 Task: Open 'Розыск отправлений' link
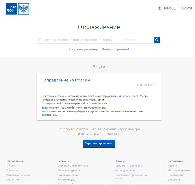coord(116,49)
